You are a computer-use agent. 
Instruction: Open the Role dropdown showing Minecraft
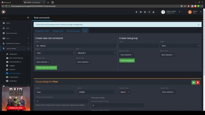[x=96, y=53]
